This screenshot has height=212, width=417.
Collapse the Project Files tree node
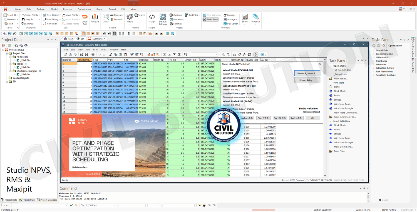(x=7, y=53)
